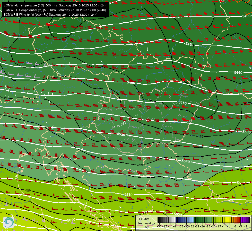252x231 pixels.
Task: Click the -38 legend scale value
Action: coord(181,226)
